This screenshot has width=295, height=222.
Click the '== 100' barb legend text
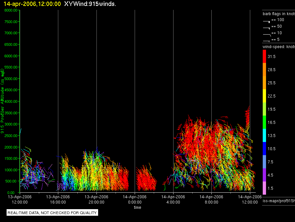click(278, 20)
